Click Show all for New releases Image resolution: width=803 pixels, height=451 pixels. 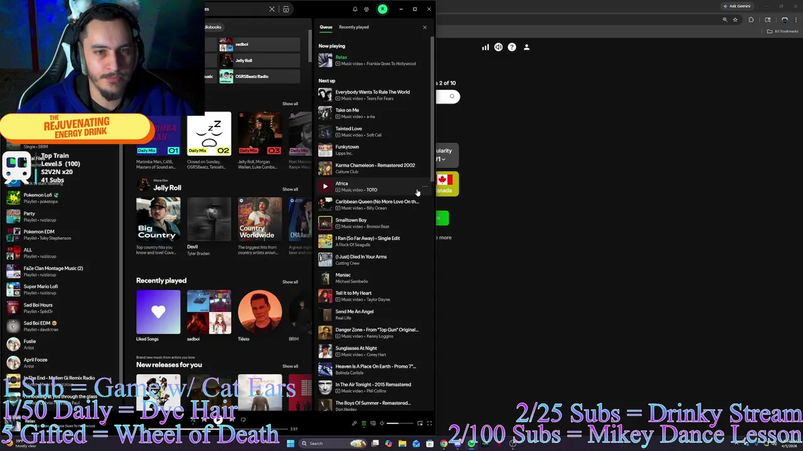point(290,366)
